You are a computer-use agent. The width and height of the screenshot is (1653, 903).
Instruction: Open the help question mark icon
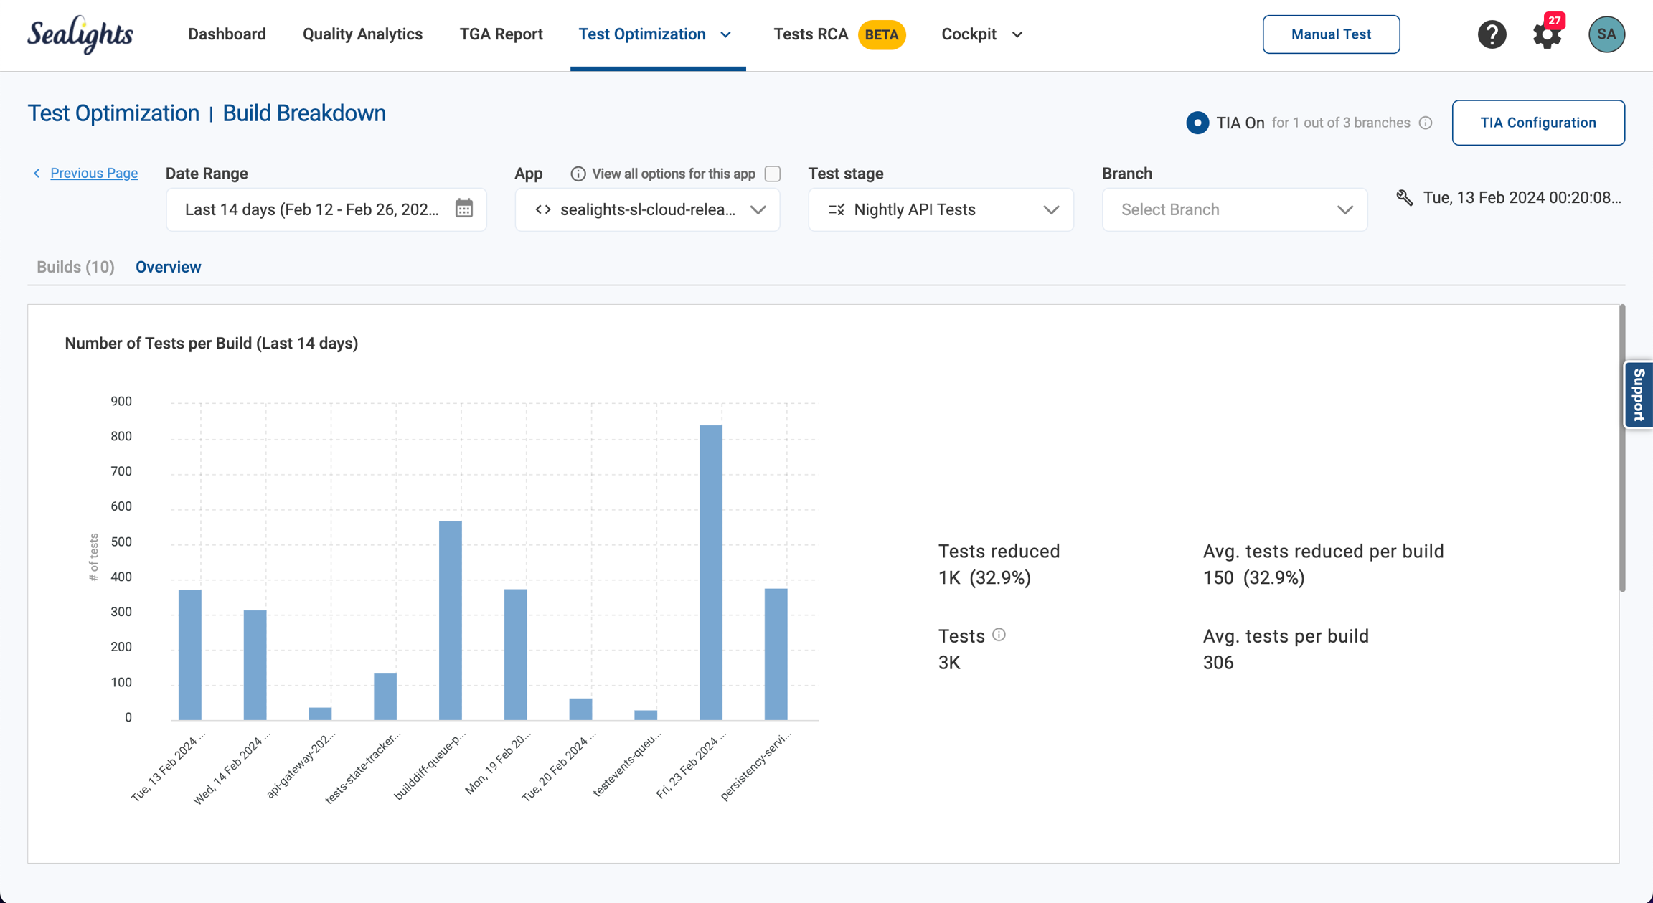pos(1492,34)
